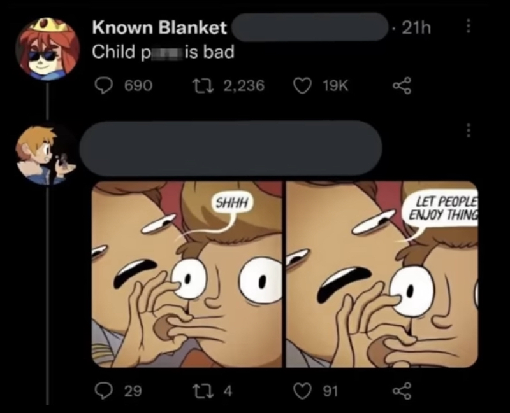Image resolution: width=510 pixels, height=413 pixels.
Task: Like the reply with 91 likes
Action: 302,391
